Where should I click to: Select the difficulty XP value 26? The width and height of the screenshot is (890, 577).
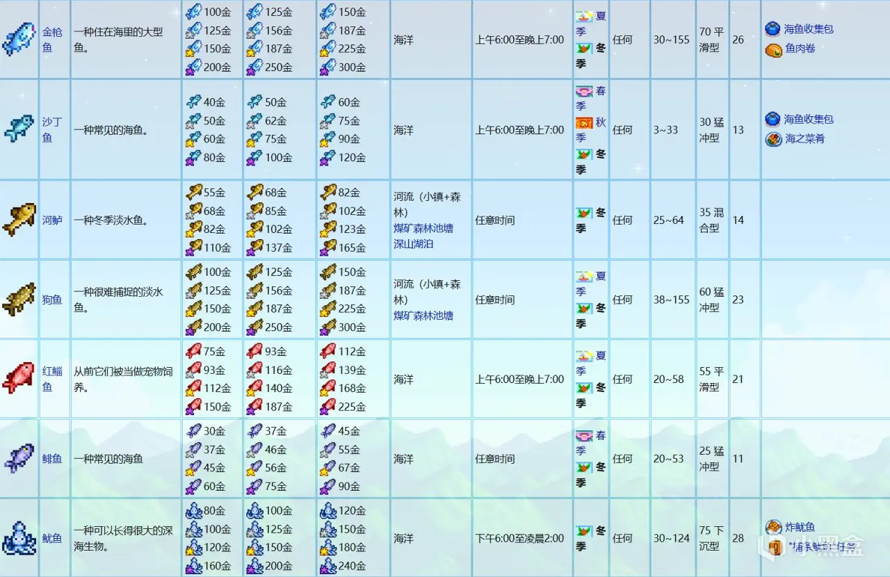tap(738, 40)
